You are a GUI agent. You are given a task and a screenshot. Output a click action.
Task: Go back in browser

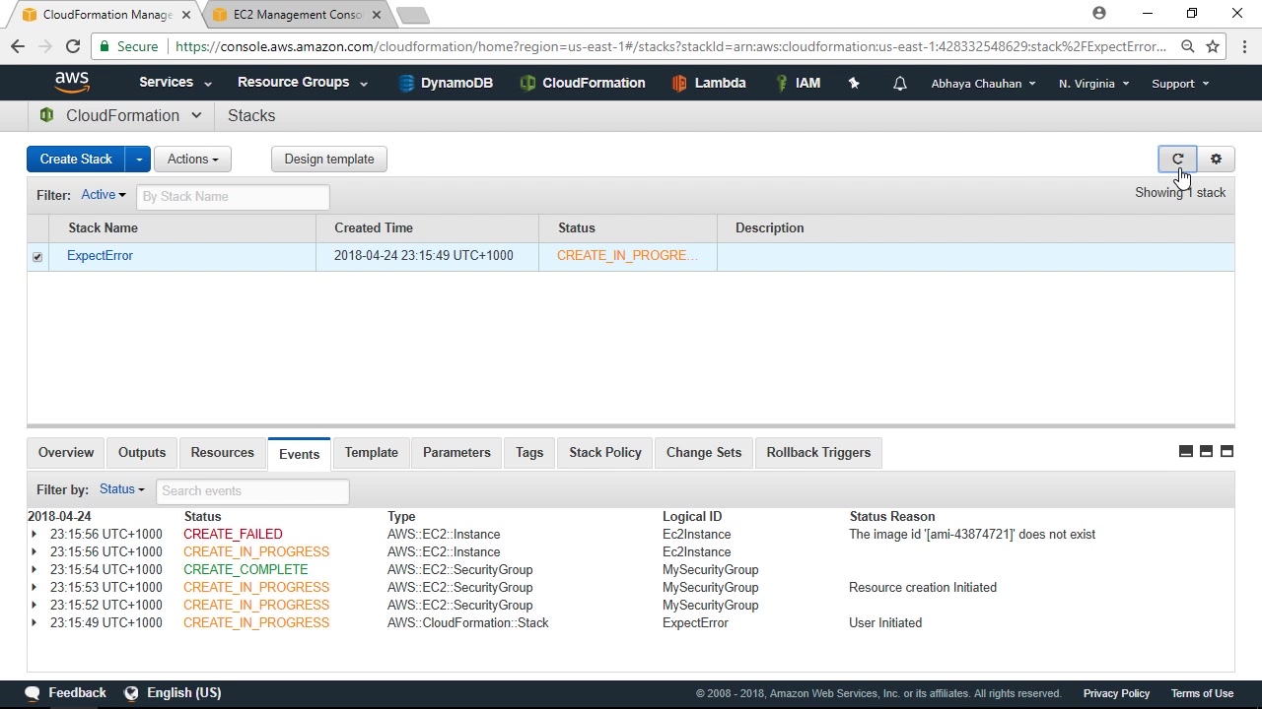18,46
